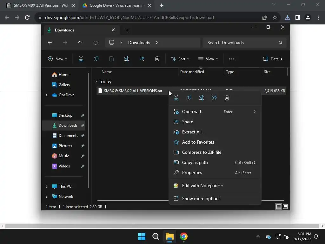
Task: Open Chrome profile icon
Action: (308, 18)
